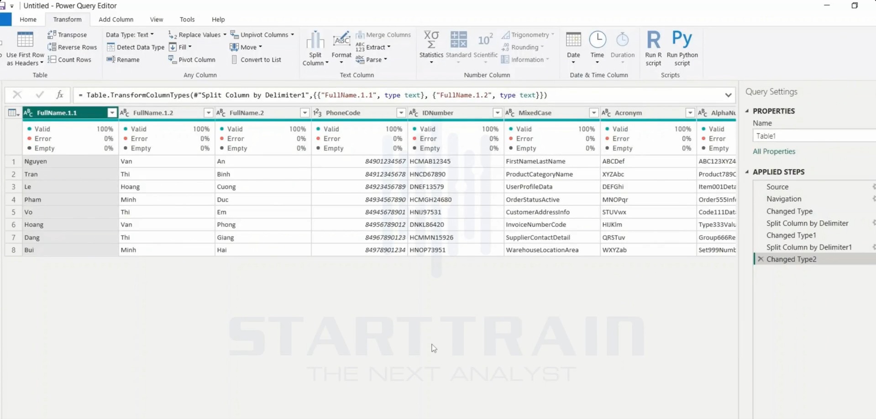This screenshot has width=876, height=419.
Task: Open Statistics in Number Column
Action: click(431, 47)
